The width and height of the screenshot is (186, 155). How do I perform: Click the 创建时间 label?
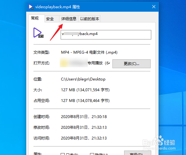pos(41,117)
